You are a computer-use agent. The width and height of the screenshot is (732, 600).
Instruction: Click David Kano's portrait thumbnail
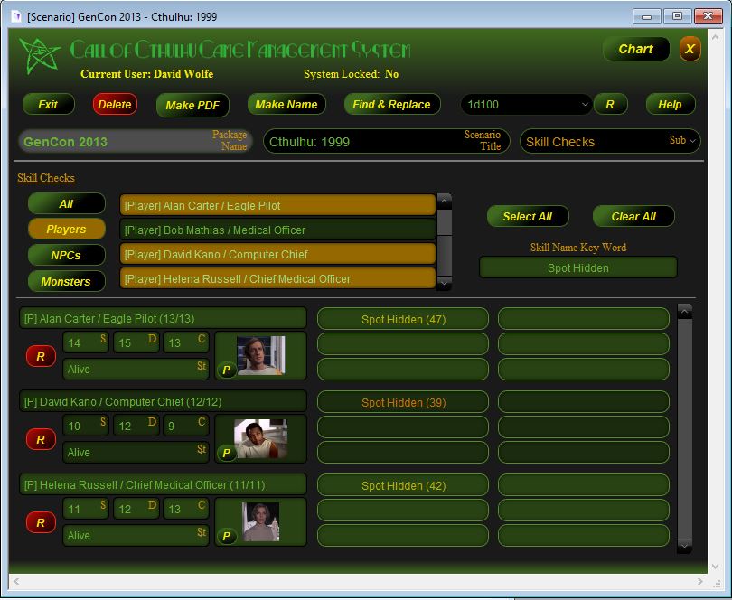(x=261, y=438)
